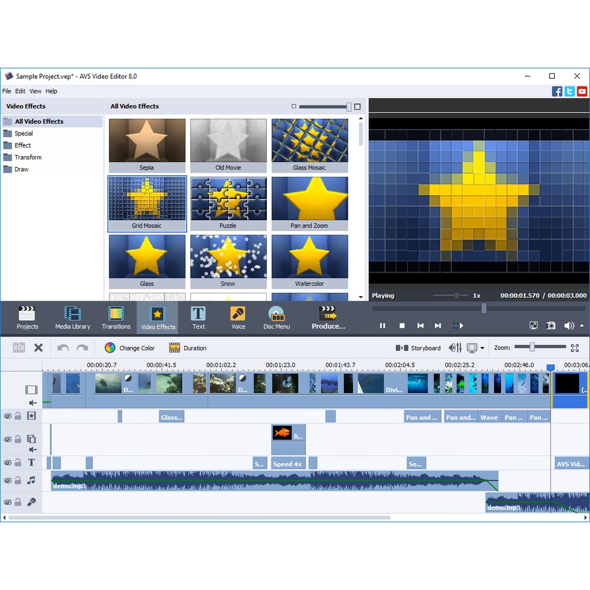Adjust the timeline Zoom slider

(x=532, y=347)
